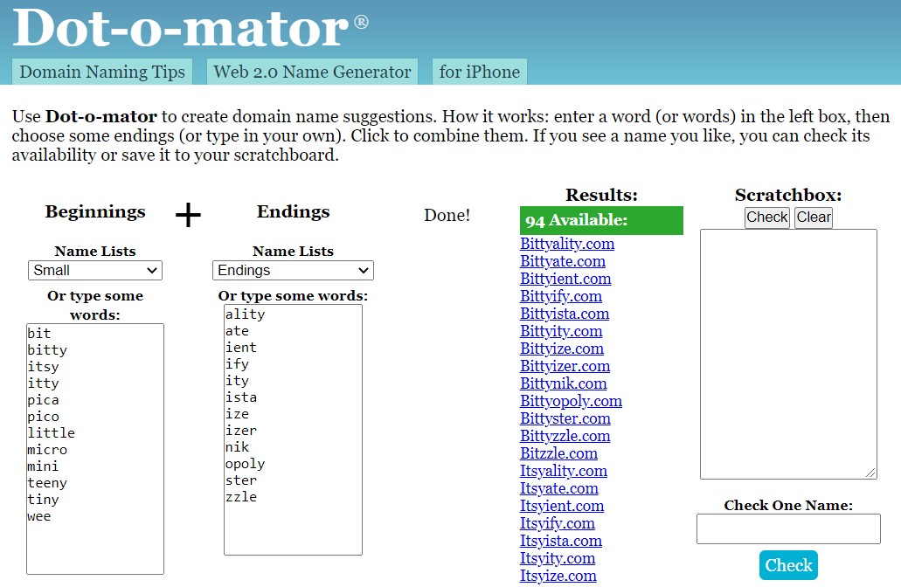Open the Bittyista.com result link
Screen dimensions: 901x587
565,314
